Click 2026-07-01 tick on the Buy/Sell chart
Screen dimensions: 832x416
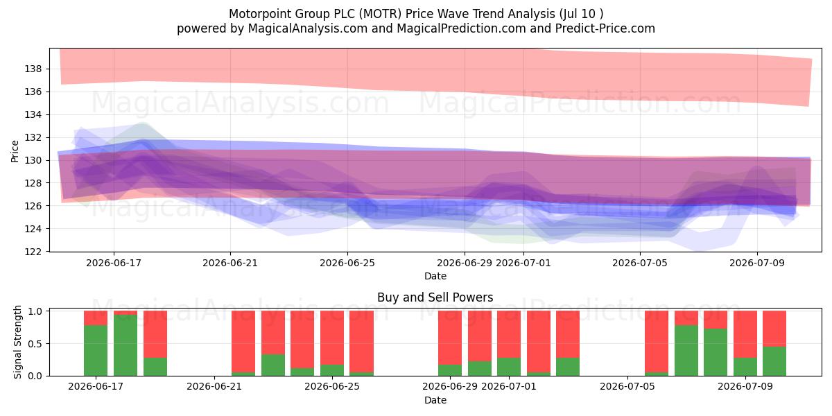[x=510, y=387]
